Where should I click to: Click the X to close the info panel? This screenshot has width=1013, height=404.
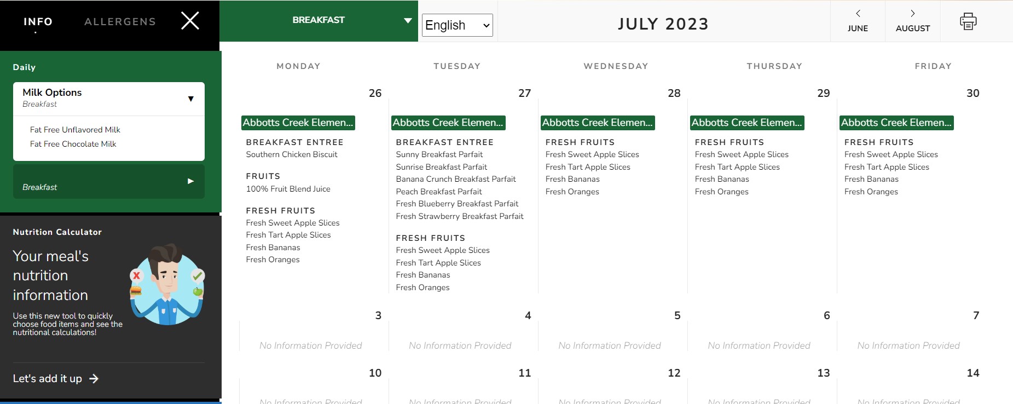[x=189, y=20]
